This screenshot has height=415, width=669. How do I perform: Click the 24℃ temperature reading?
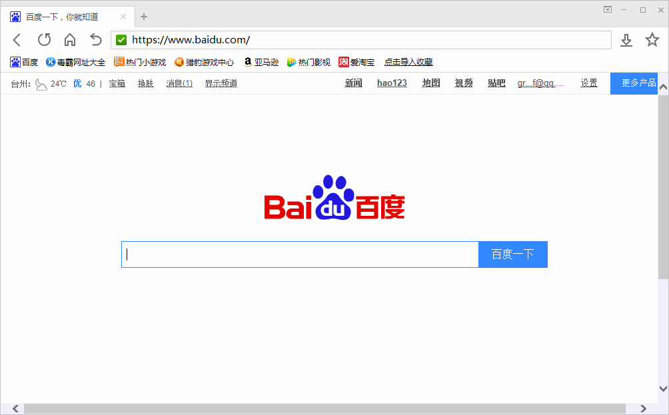(x=59, y=83)
